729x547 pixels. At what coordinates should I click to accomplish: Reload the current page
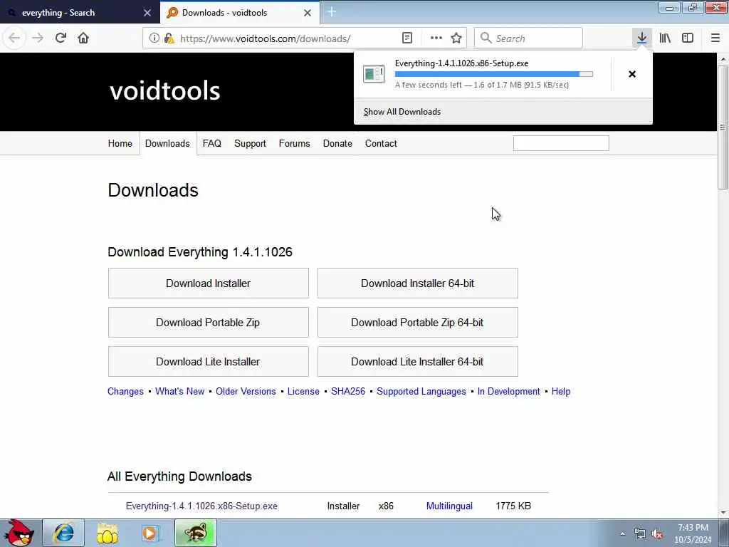pyautogui.click(x=61, y=38)
